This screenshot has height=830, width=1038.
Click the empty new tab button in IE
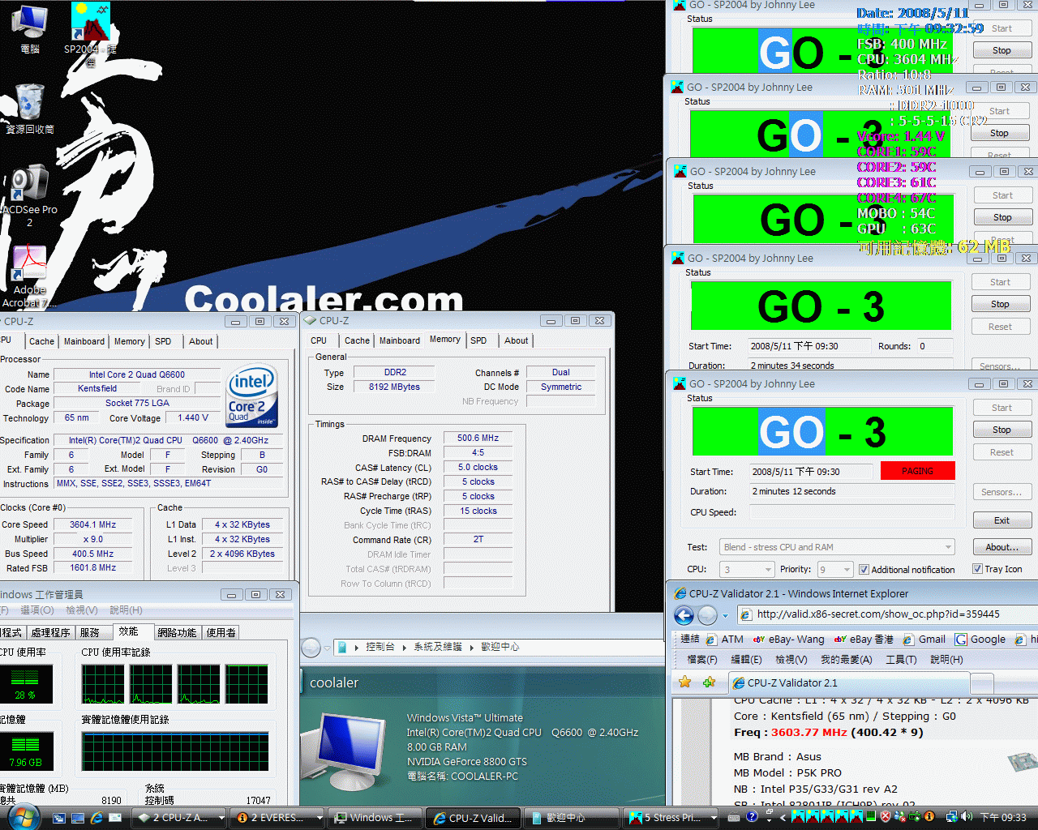[x=982, y=683]
